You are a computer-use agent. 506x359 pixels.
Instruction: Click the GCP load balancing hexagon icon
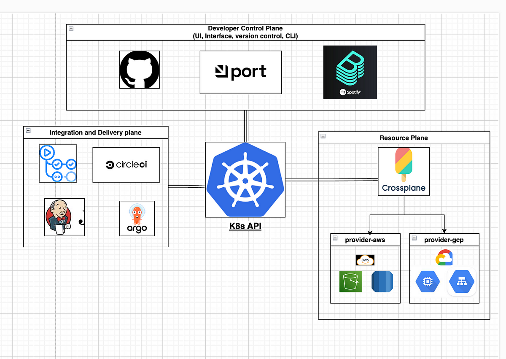(x=462, y=282)
